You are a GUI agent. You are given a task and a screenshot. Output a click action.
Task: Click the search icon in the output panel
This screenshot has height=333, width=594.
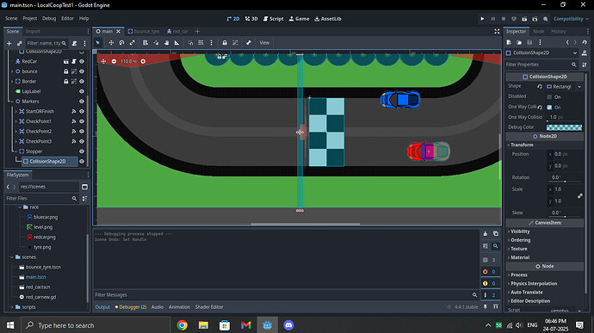coord(496,246)
